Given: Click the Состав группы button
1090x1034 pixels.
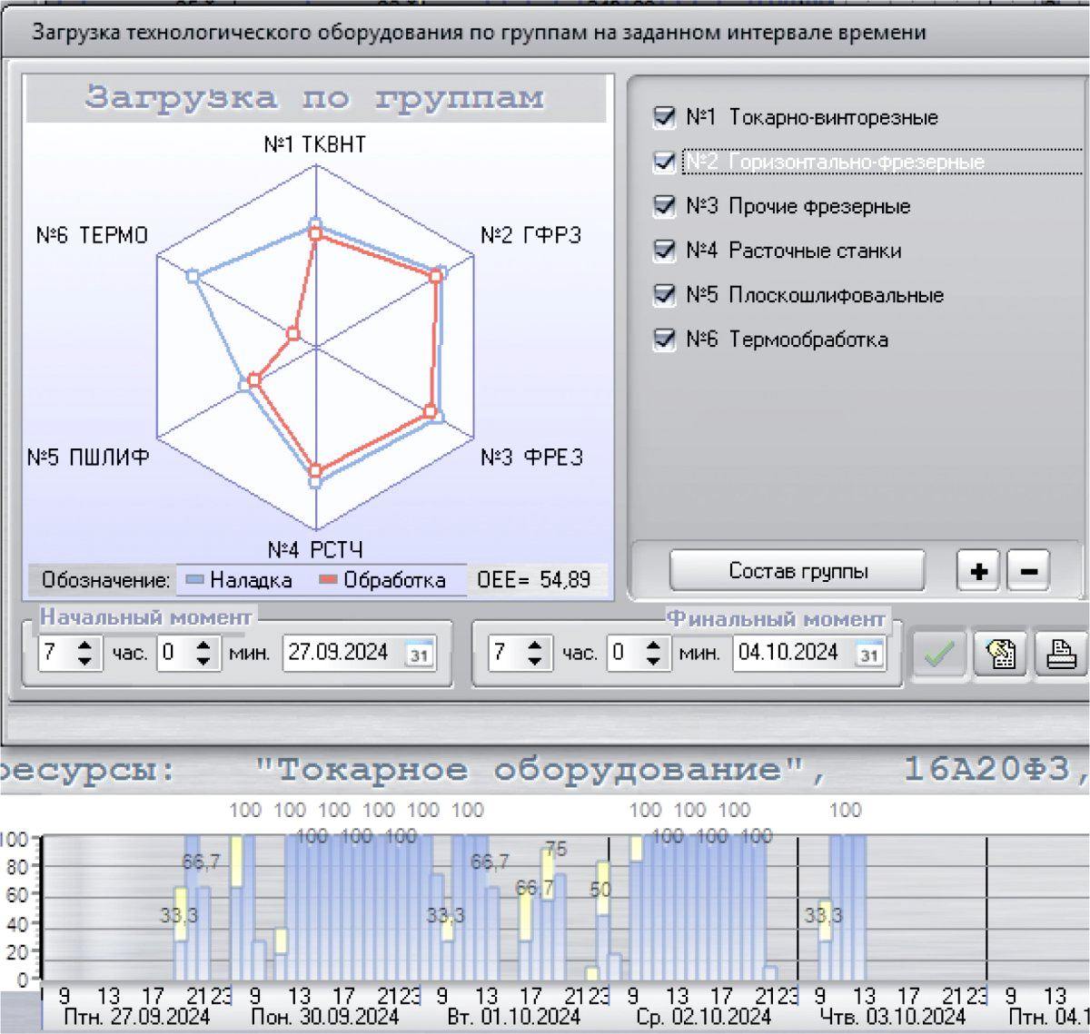Looking at the screenshot, I should [x=798, y=571].
